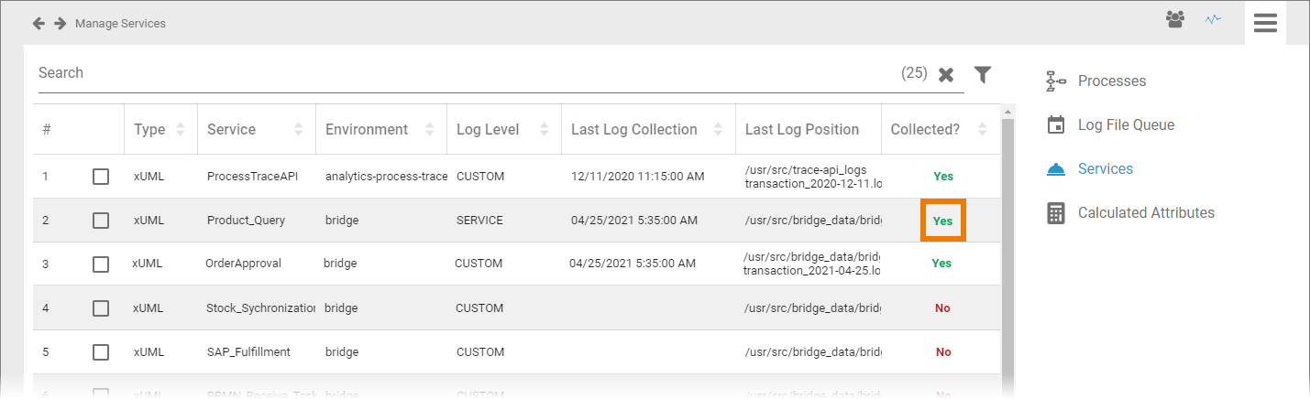This screenshot has width=1310, height=399.
Task: Sort by the Type column arrows
Action: 181,130
